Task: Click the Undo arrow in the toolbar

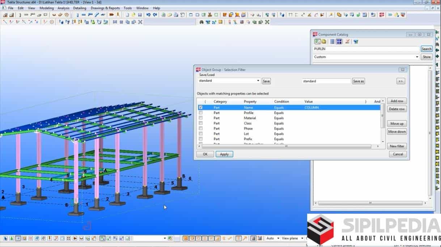Action: click(x=148, y=15)
